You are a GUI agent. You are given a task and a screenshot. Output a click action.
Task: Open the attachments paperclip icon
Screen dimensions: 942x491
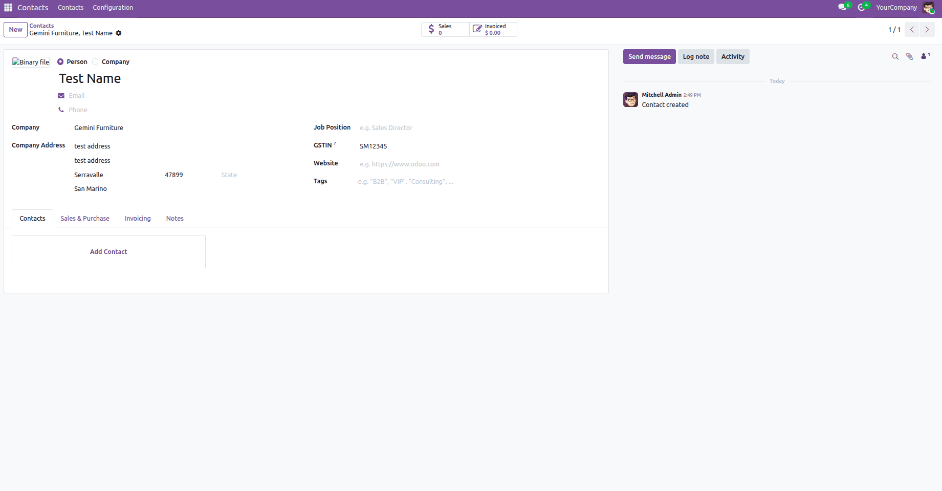[x=909, y=57]
